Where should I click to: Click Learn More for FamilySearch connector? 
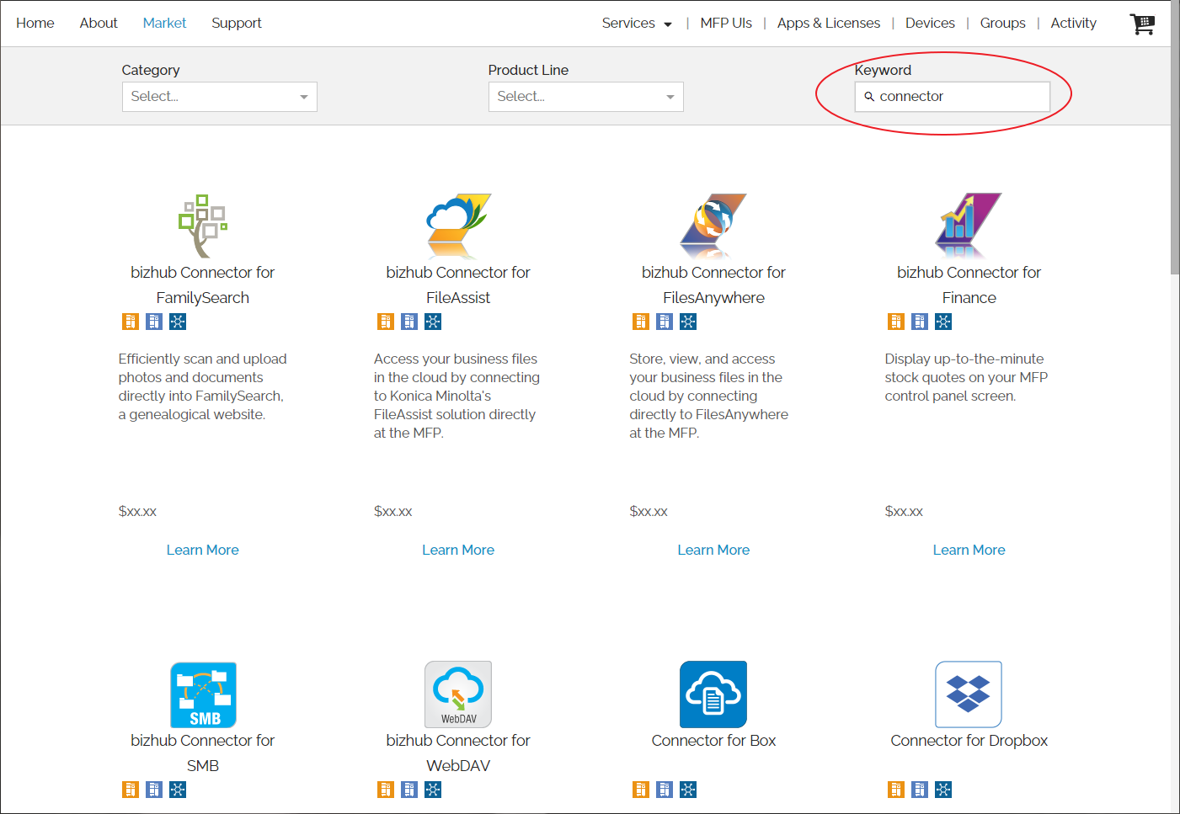(x=203, y=550)
